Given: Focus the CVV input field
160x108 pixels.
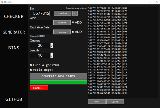Looking at the screenshot, I should (41, 23).
